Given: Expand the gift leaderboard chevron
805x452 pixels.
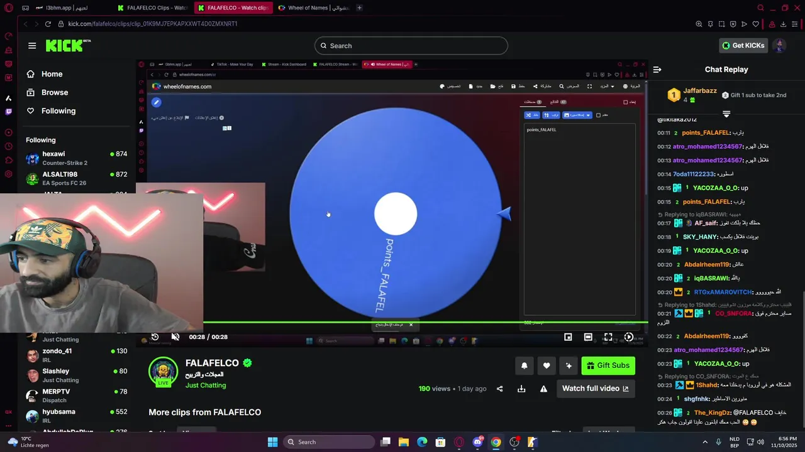Looking at the screenshot, I should pyautogui.click(x=726, y=114).
